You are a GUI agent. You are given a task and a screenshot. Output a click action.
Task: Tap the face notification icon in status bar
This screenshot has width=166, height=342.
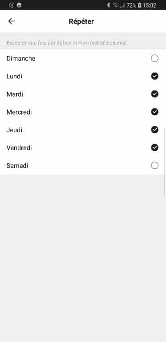point(19,5)
